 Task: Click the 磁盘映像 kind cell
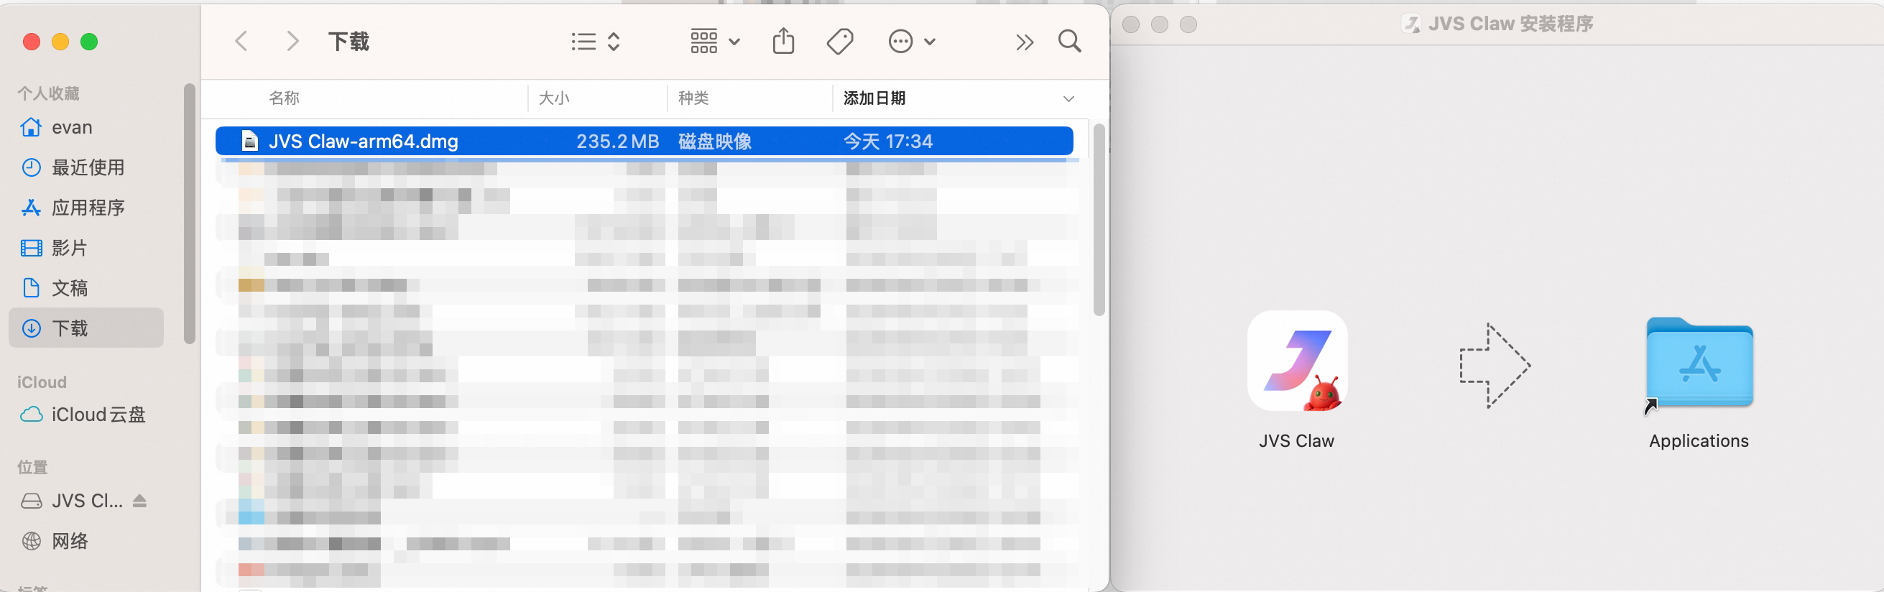[x=714, y=141]
